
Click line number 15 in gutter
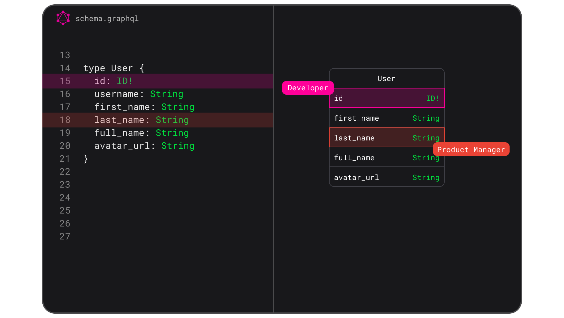click(65, 81)
